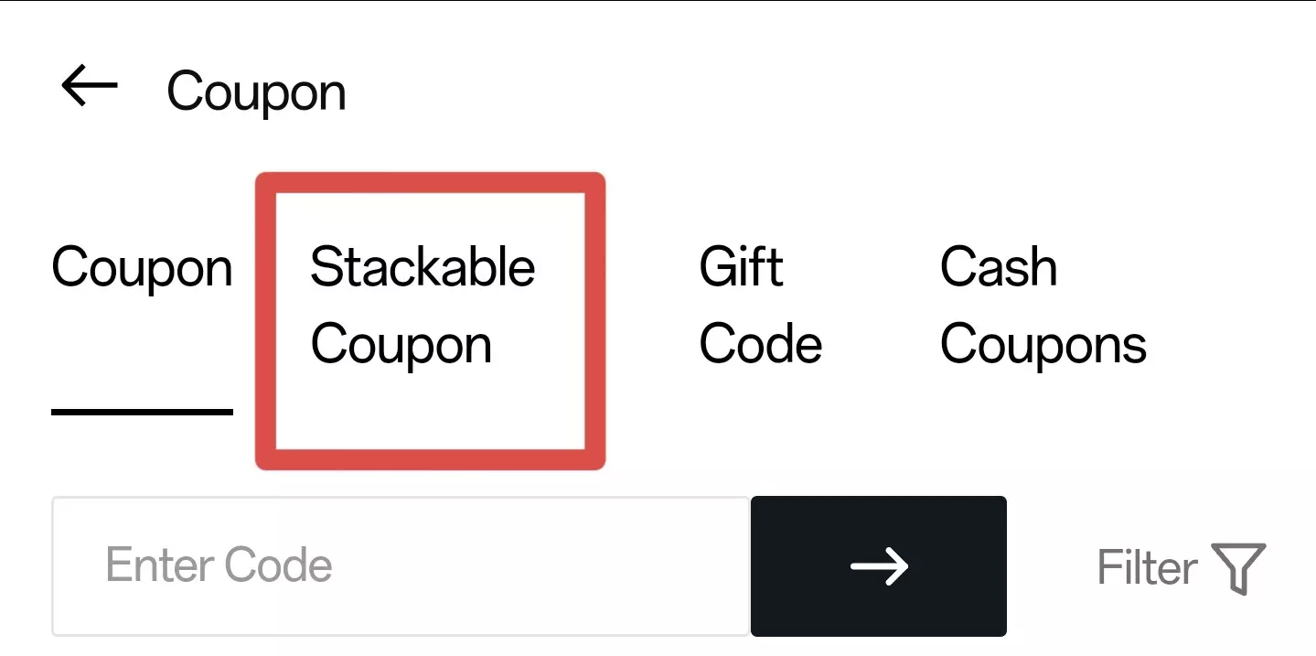Select the Cash Coupons tab
This screenshot has height=656, width=1316.
coord(1043,306)
